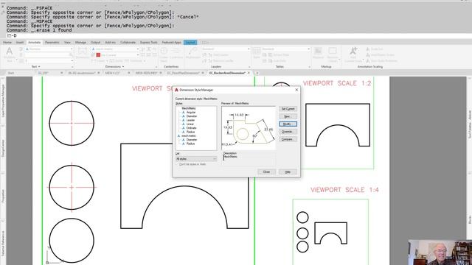Select the Angular sub-style in Styles list
472x265 pixels.
[191, 112]
